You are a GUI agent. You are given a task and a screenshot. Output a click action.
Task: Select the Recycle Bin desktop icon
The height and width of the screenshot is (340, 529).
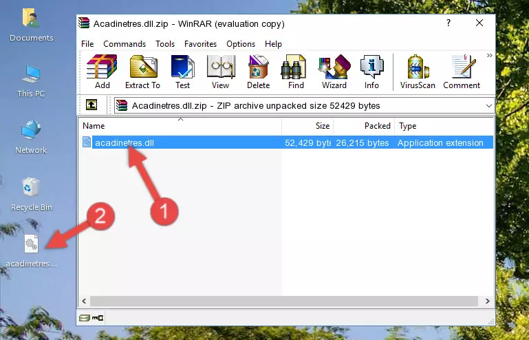tap(32, 194)
